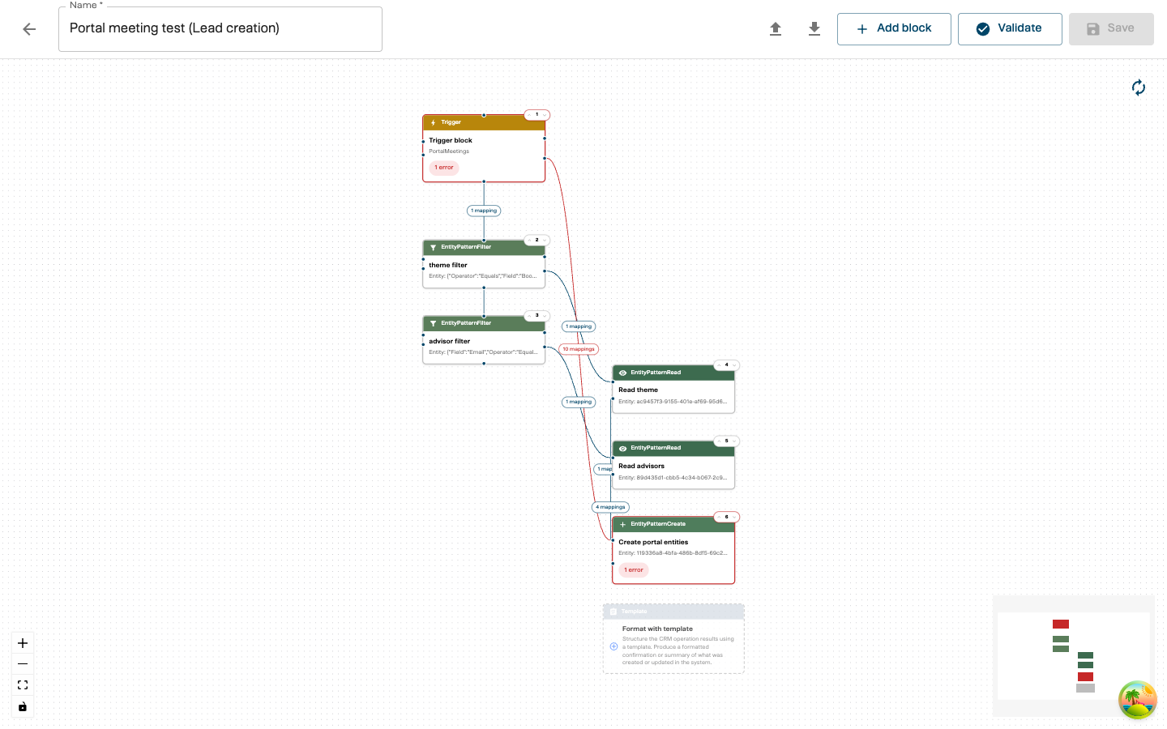Select the download workflow icon in the toolbar
Screen dimensions: 1167x729
(814, 28)
